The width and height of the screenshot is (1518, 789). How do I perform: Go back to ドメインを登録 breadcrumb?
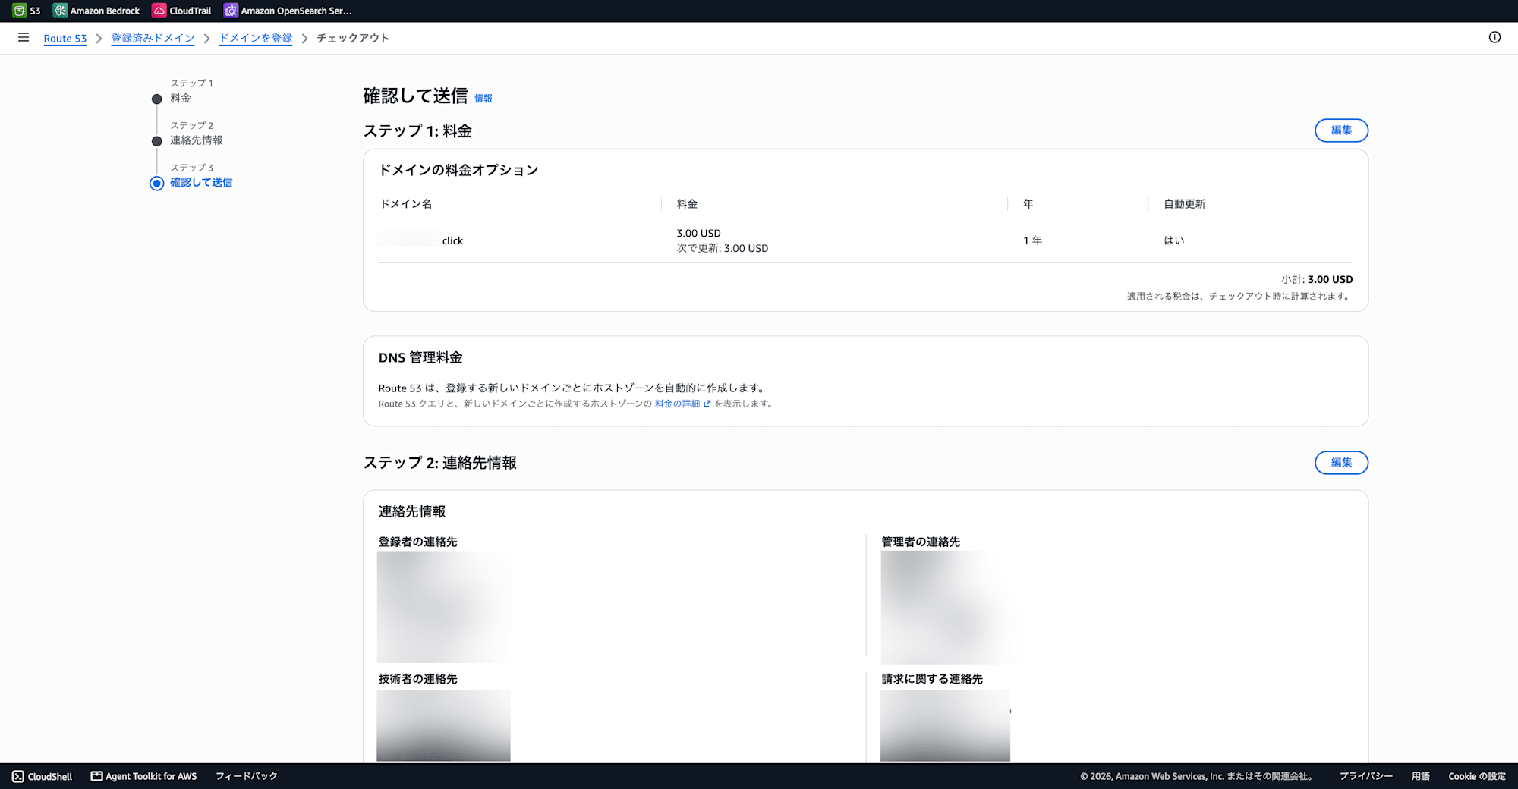pos(256,38)
